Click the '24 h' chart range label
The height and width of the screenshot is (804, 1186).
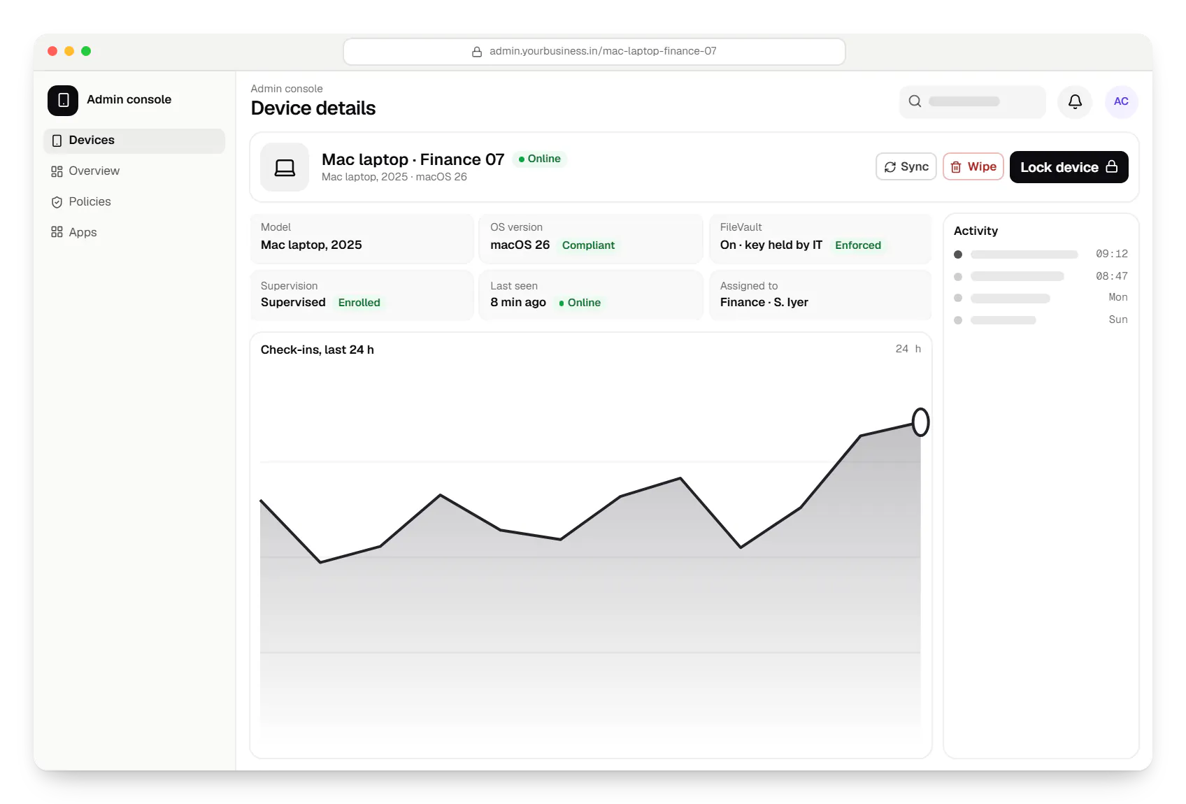click(908, 349)
